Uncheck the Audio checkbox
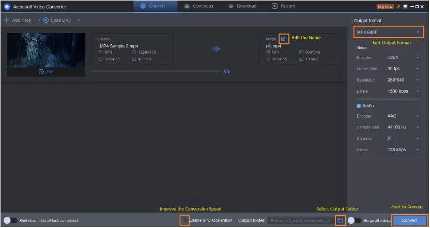Image resolution: width=430 pixels, height=228 pixels. 359,106
